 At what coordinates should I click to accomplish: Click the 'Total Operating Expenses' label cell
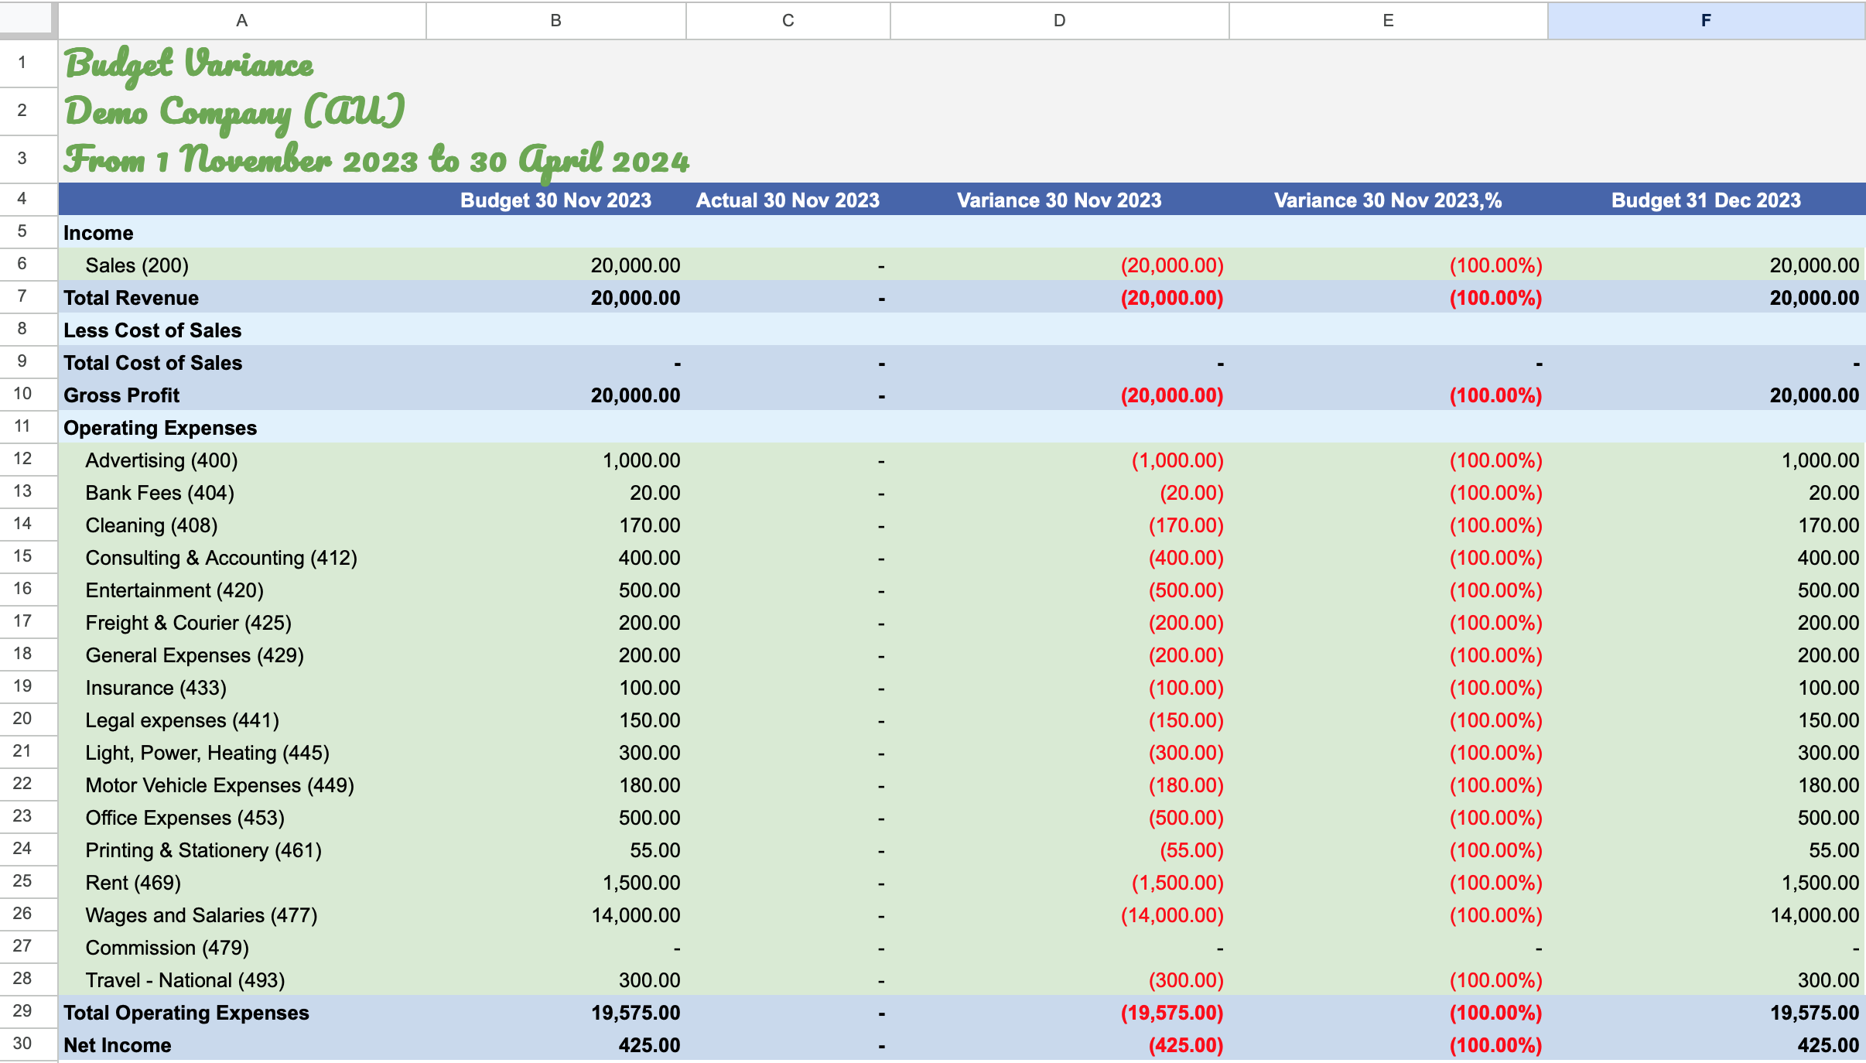click(242, 1013)
